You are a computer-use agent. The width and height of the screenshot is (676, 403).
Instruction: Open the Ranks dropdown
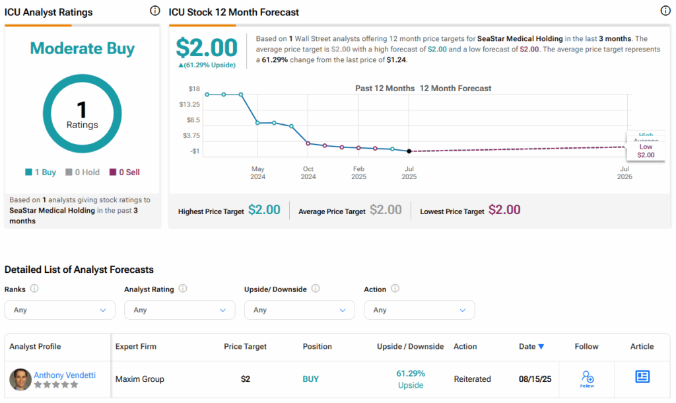tap(60, 310)
